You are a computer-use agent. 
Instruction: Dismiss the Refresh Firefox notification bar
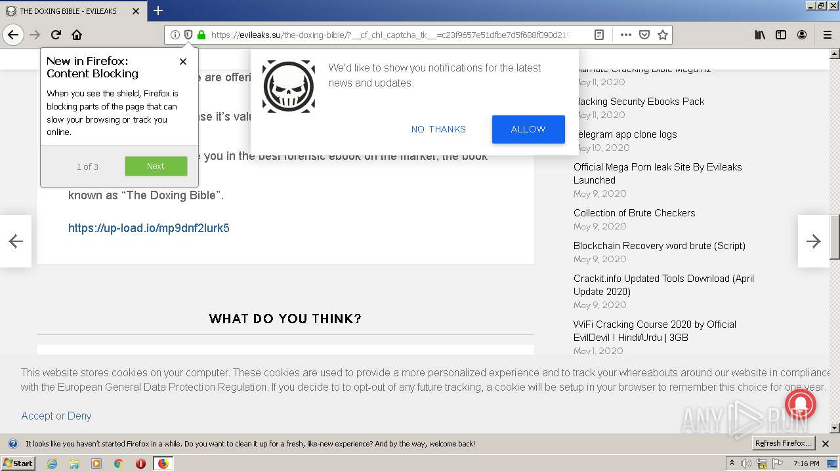coord(826,444)
